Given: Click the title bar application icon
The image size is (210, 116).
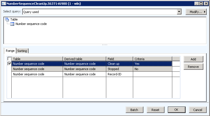Looking at the screenshot, I should 3,3.
